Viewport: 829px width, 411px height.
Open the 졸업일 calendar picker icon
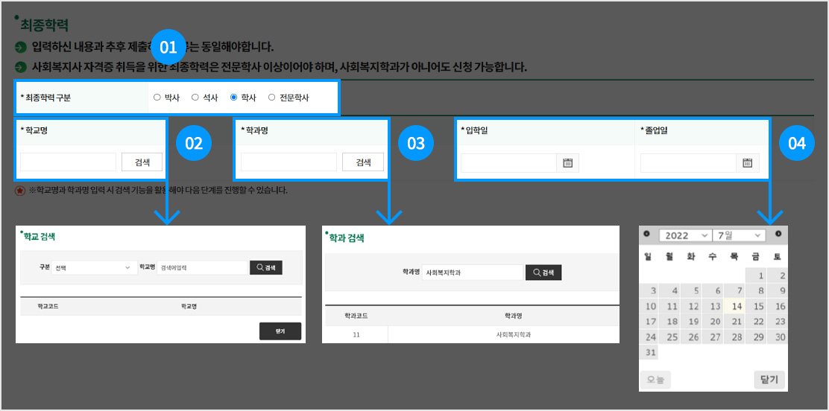point(748,163)
